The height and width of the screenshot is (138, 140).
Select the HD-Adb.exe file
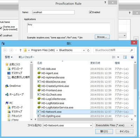point(47,69)
